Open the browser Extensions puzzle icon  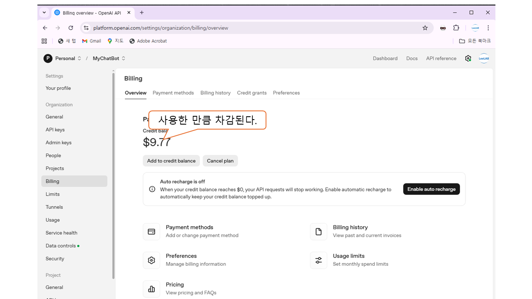(456, 28)
